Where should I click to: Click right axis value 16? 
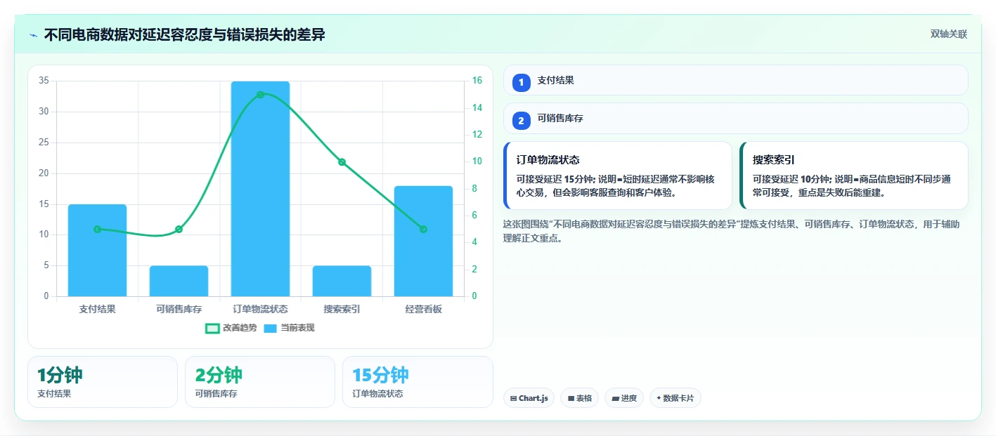477,81
